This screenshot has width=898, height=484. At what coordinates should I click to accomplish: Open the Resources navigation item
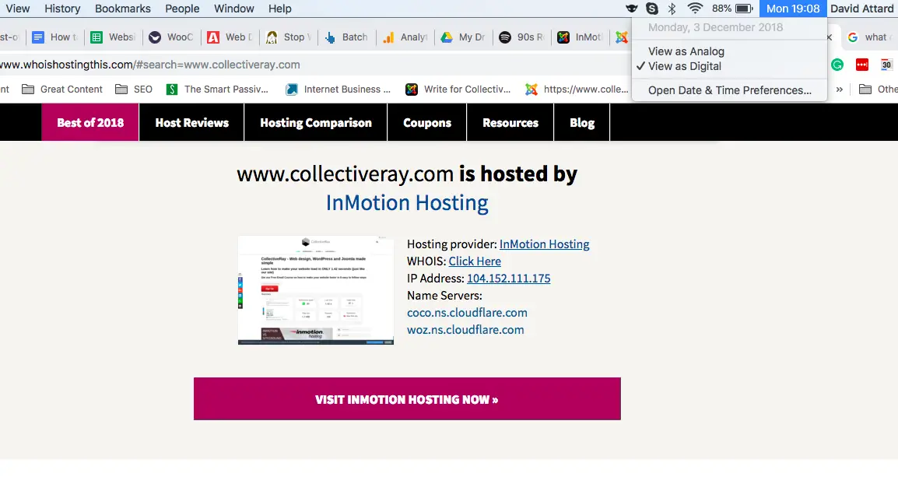pos(510,123)
